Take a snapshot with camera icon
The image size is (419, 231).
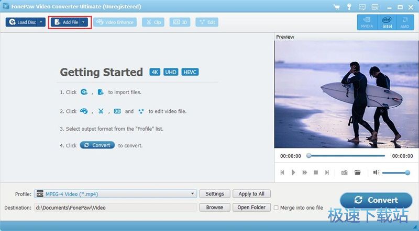(345, 172)
